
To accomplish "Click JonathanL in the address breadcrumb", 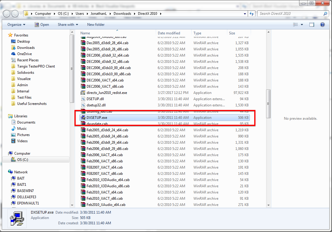I will [x=99, y=14].
